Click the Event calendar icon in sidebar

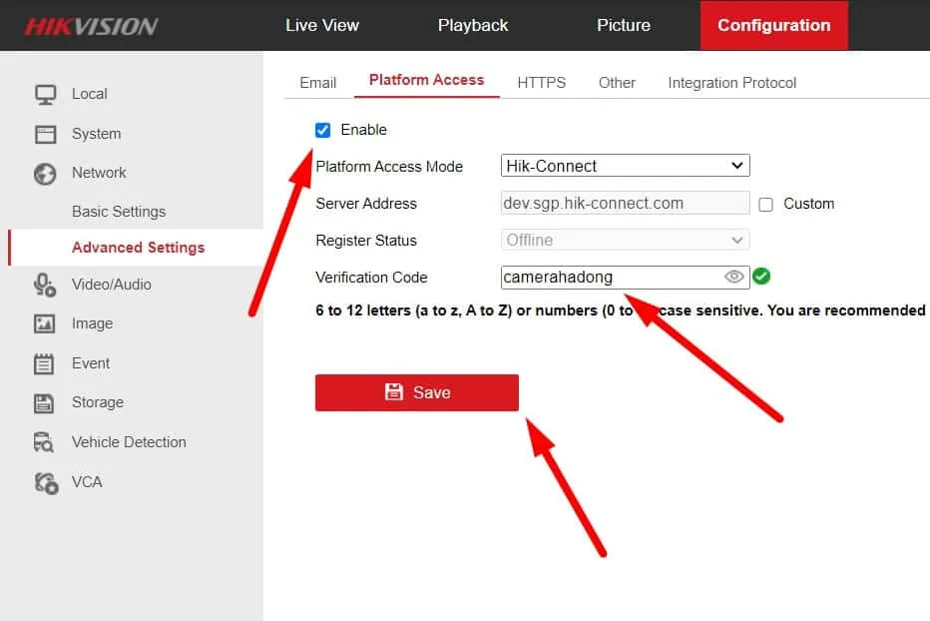44,364
